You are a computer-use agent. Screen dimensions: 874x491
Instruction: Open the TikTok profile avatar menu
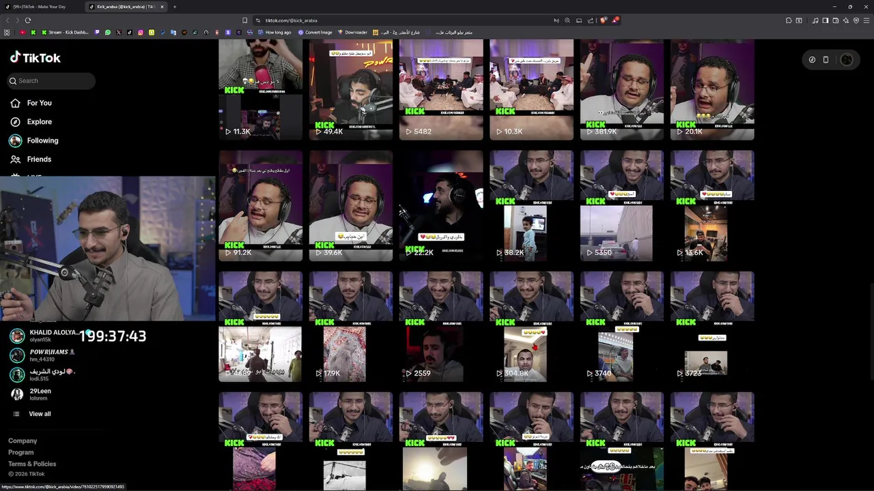[x=847, y=60]
